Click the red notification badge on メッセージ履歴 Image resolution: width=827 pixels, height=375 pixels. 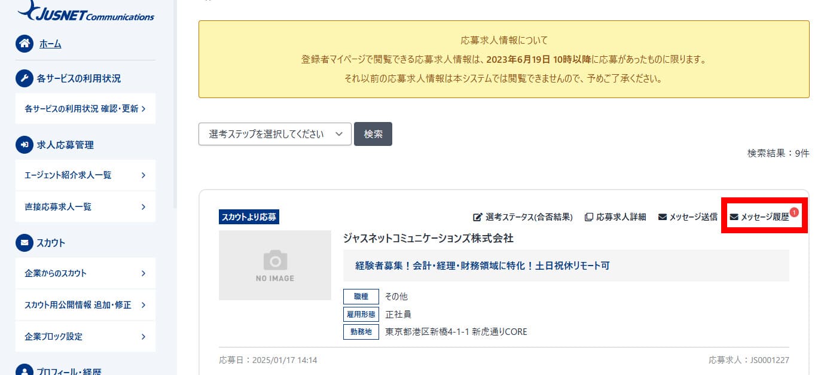794,212
